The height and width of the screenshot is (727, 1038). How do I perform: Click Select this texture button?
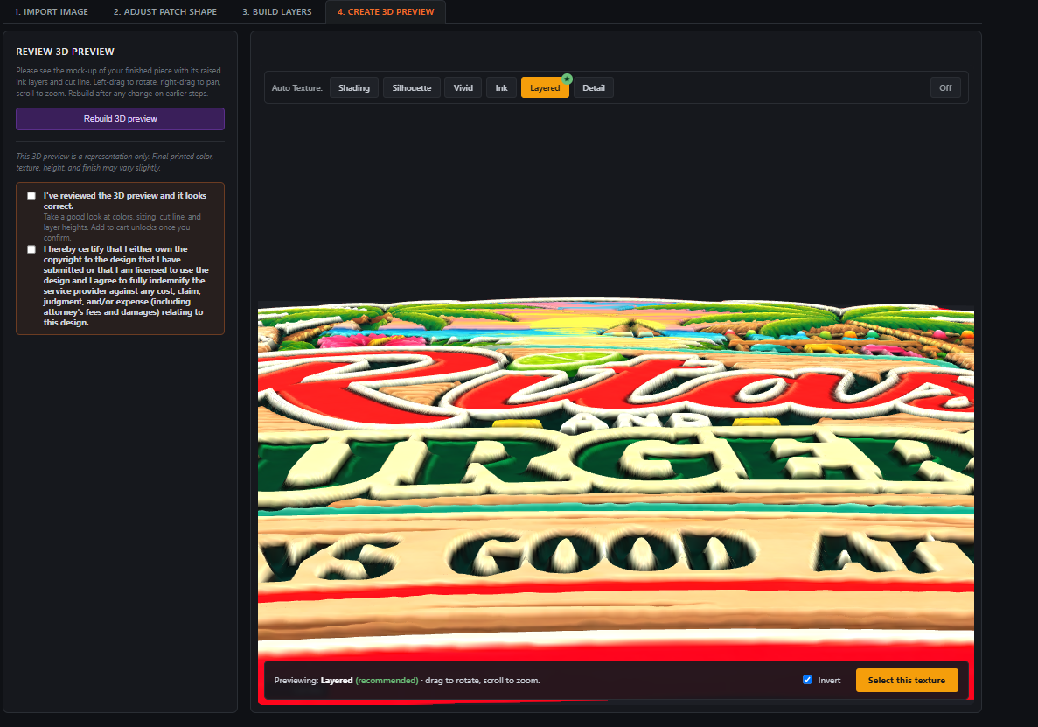tap(907, 680)
